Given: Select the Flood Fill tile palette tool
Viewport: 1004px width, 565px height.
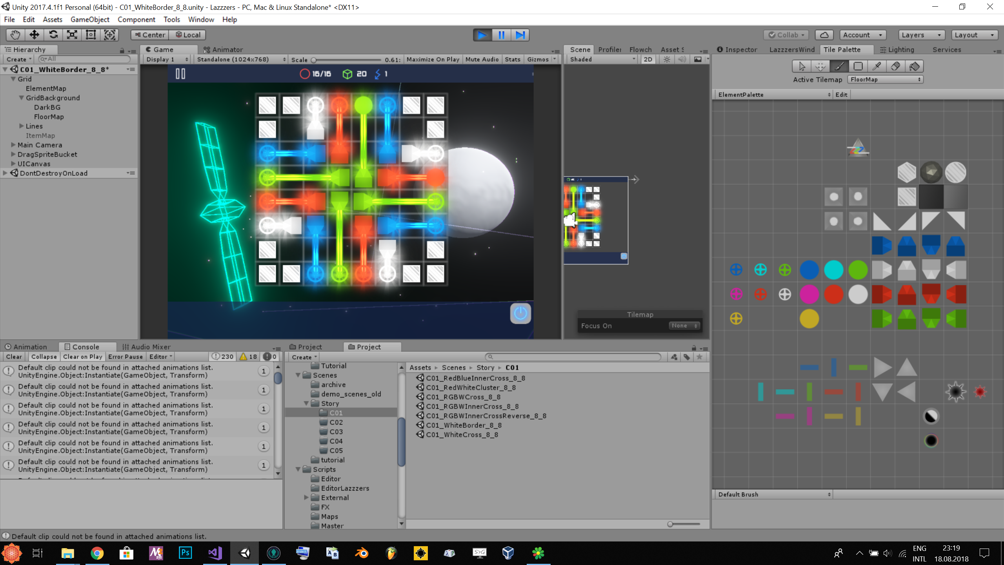Looking at the screenshot, I should click(x=914, y=66).
